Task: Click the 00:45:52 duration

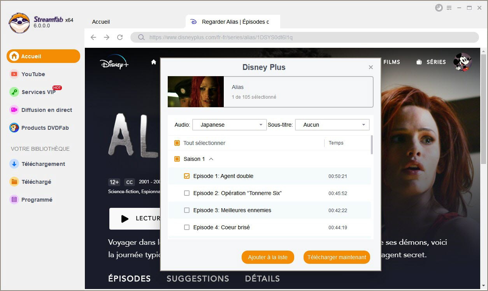Action: pos(338,193)
